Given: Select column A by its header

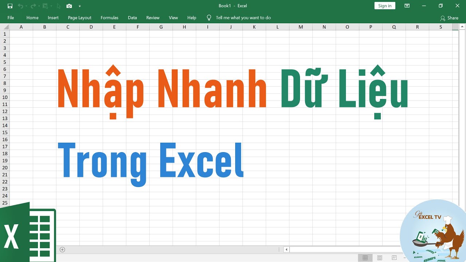Looking at the screenshot, I should pos(21,27).
